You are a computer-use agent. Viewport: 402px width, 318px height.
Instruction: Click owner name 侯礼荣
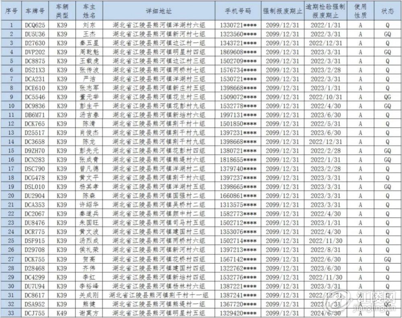pos(89,250)
